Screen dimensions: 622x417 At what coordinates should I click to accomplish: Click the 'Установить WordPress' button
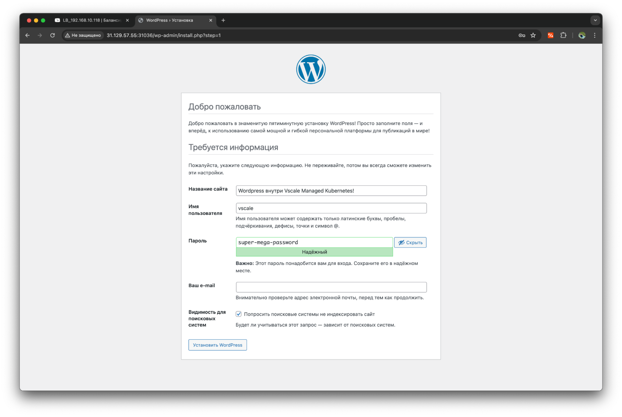[x=217, y=345]
